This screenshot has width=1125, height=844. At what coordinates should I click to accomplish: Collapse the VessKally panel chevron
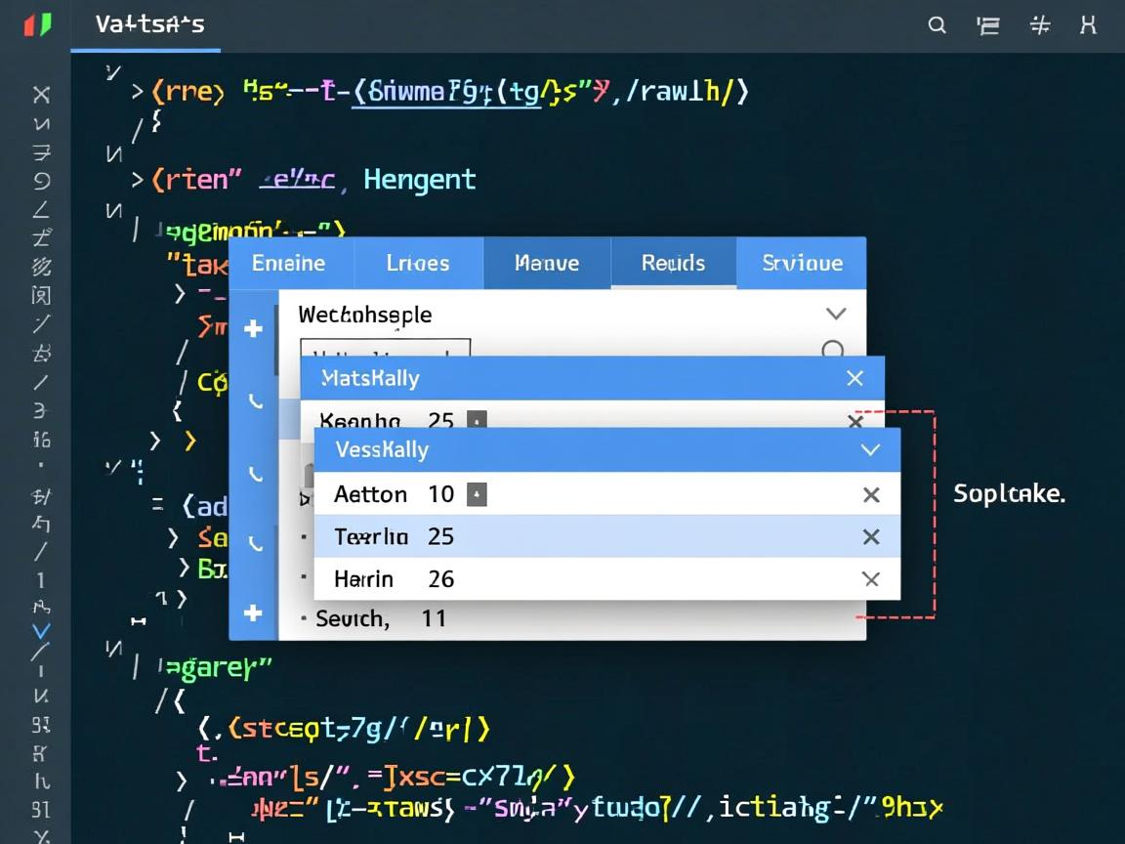click(x=870, y=450)
